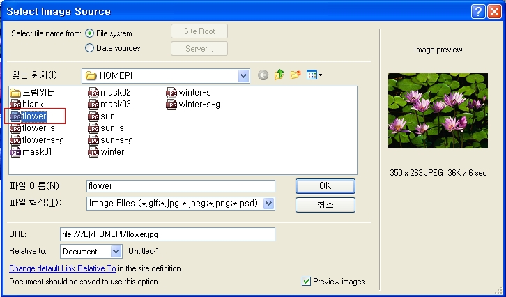Choose the Data sources radio button
Screen dimensions: 506x297
click(x=89, y=48)
